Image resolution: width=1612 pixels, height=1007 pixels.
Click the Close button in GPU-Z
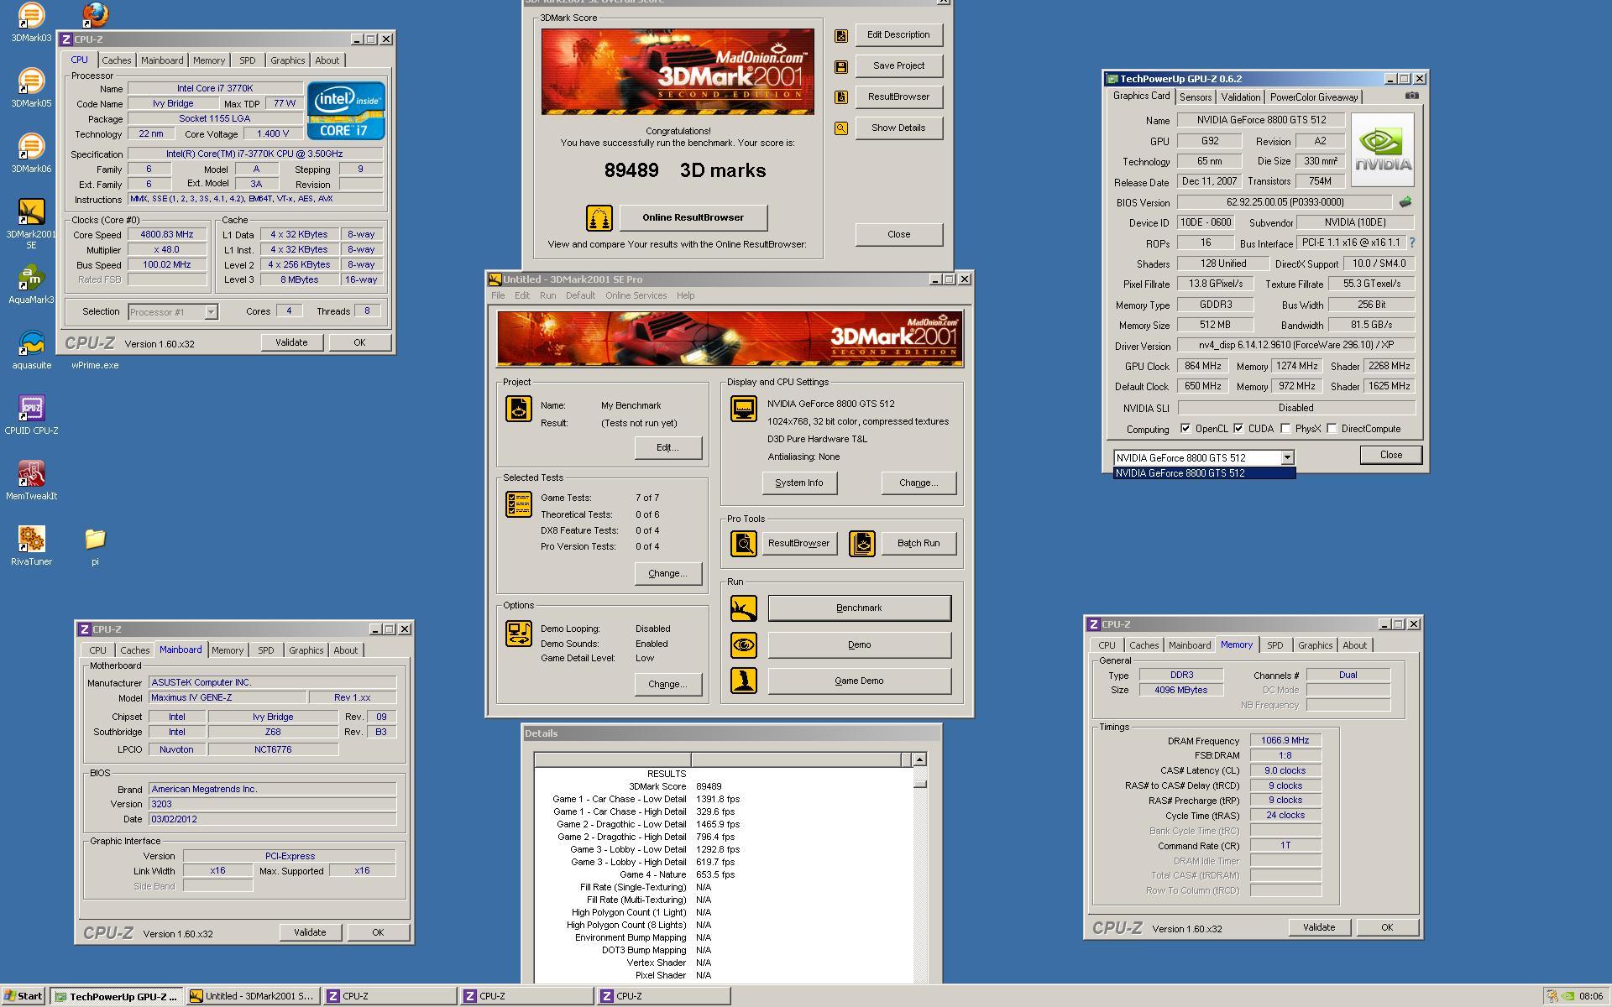(x=1390, y=455)
